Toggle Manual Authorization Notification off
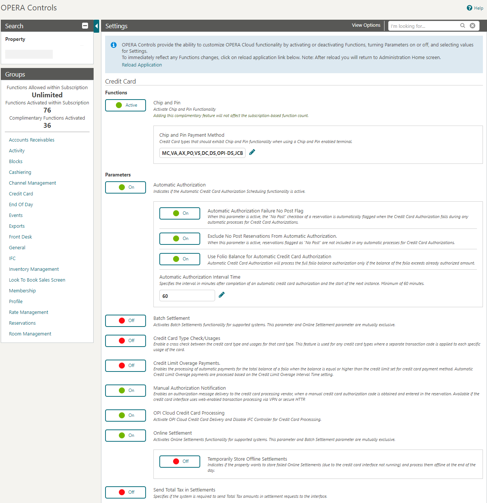487x503 pixels. [126, 390]
